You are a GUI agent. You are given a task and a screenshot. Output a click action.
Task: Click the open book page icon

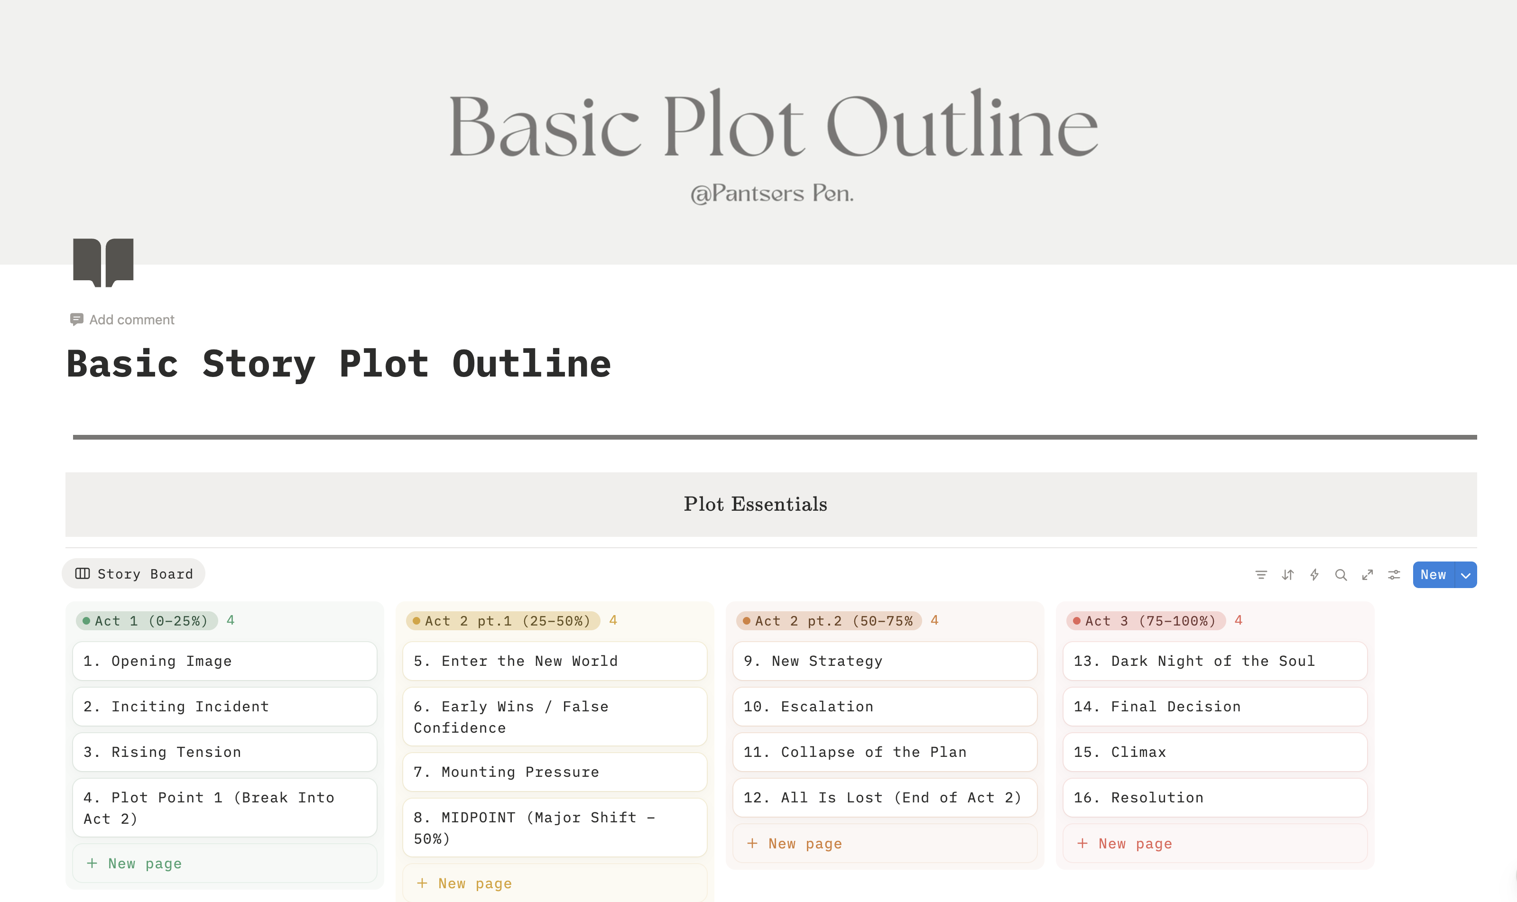(x=103, y=261)
